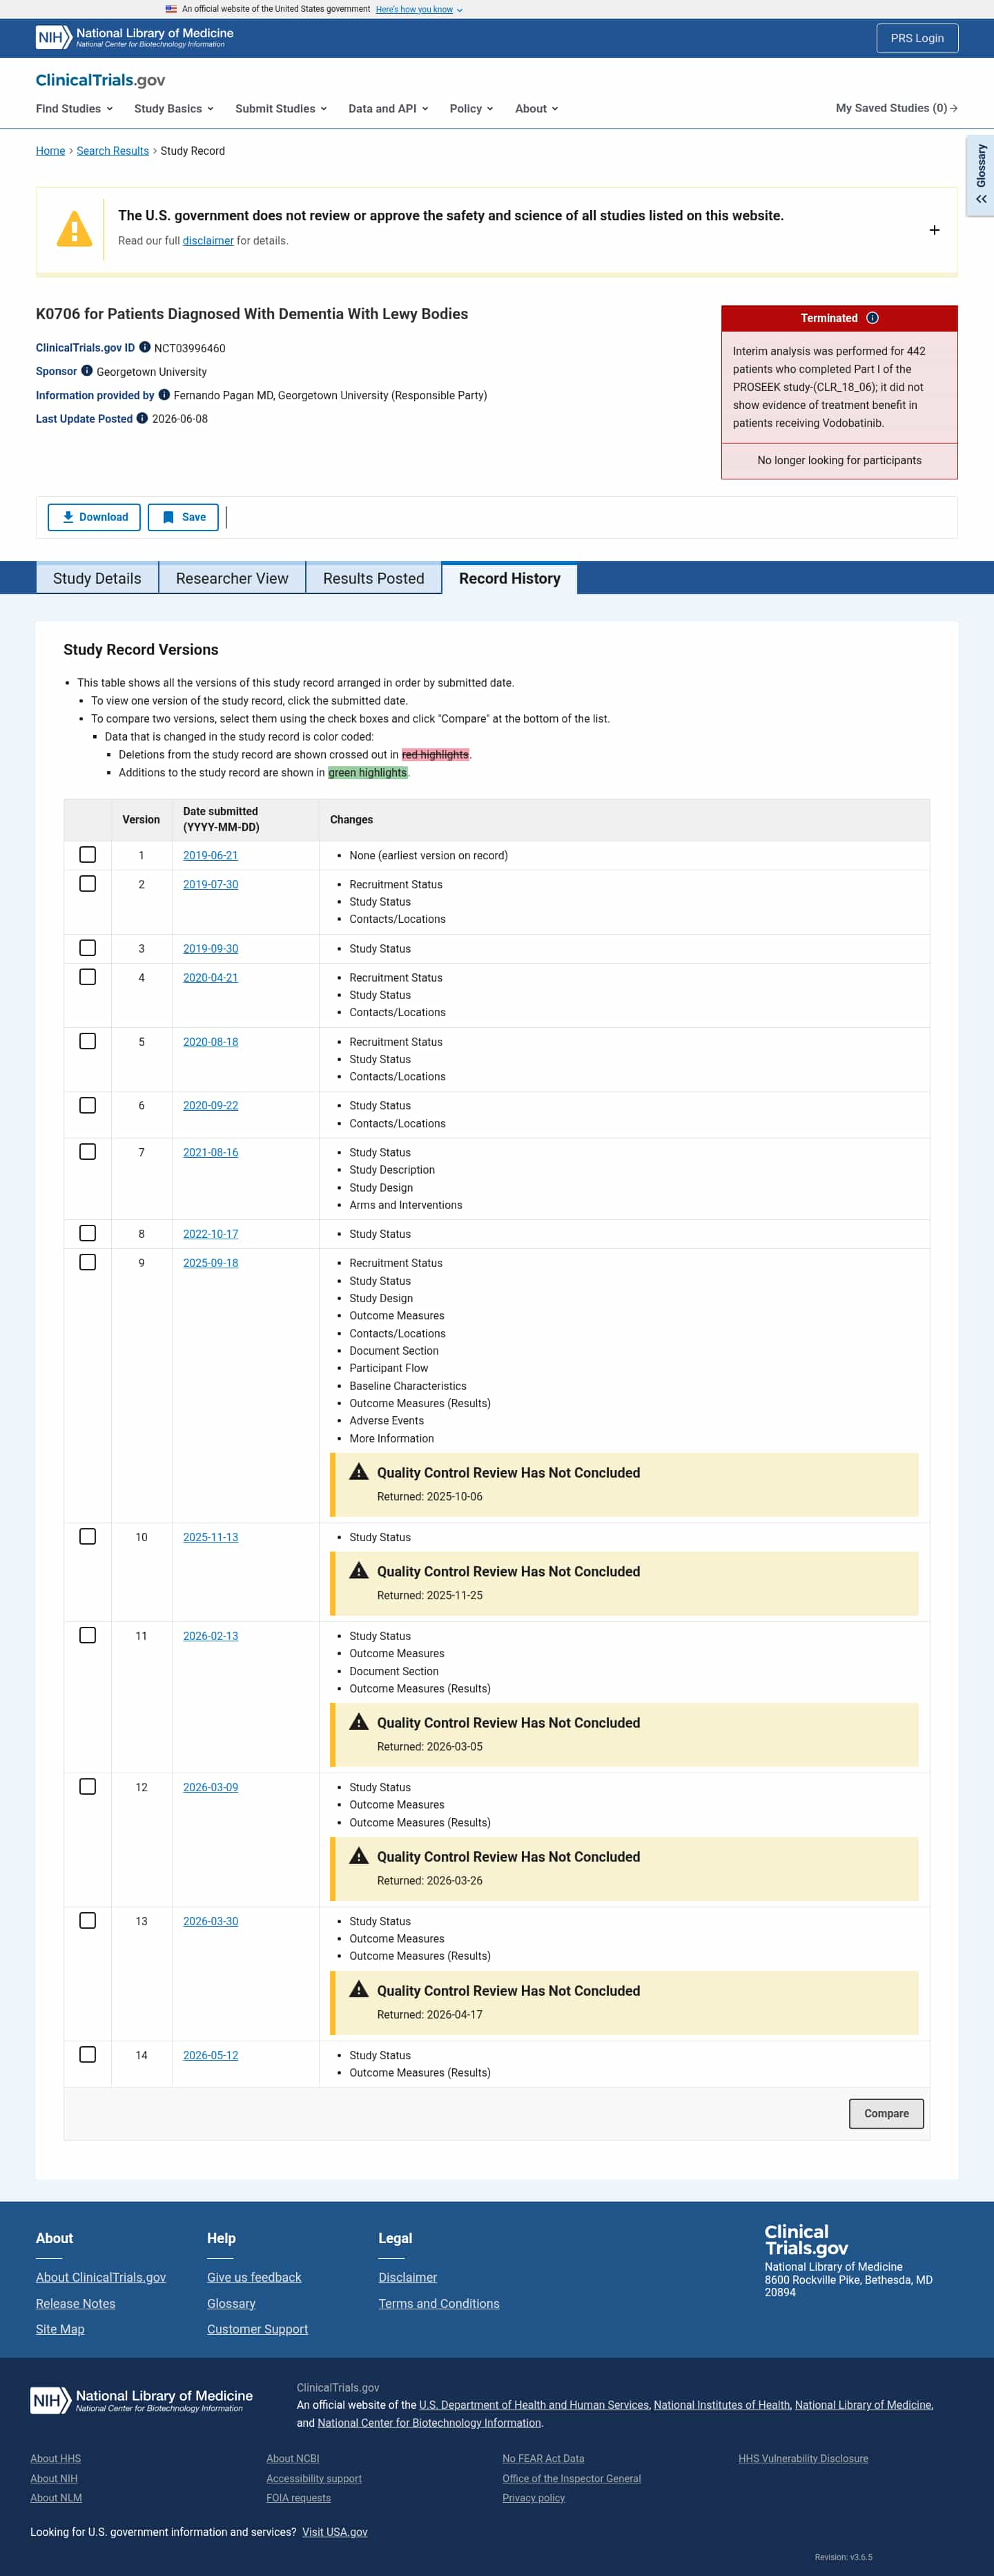Open the Sponsor info icon
The width and height of the screenshot is (994, 2576).
pos(87,371)
